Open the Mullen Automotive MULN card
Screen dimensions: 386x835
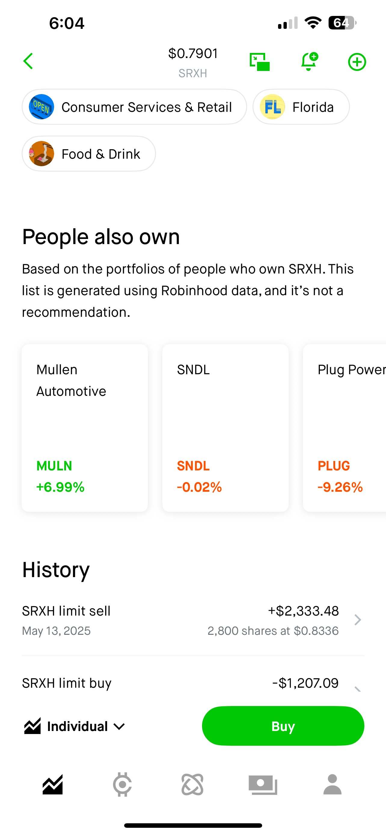(x=84, y=428)
